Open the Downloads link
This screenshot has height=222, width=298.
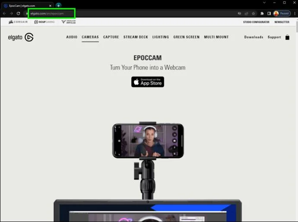(254, 37)
